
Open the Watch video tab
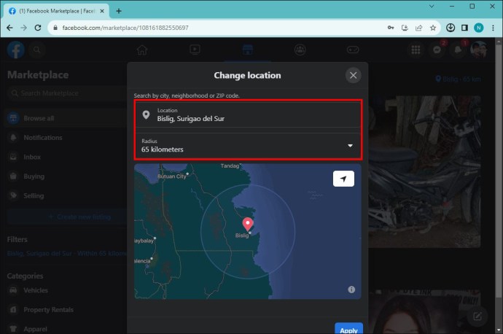point(195,50)
